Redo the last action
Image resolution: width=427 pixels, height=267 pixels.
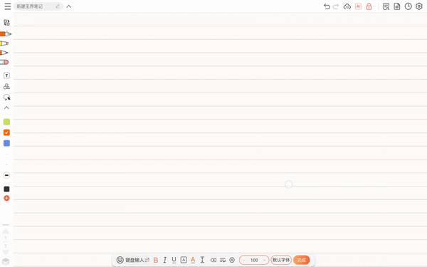coord(336,6)
